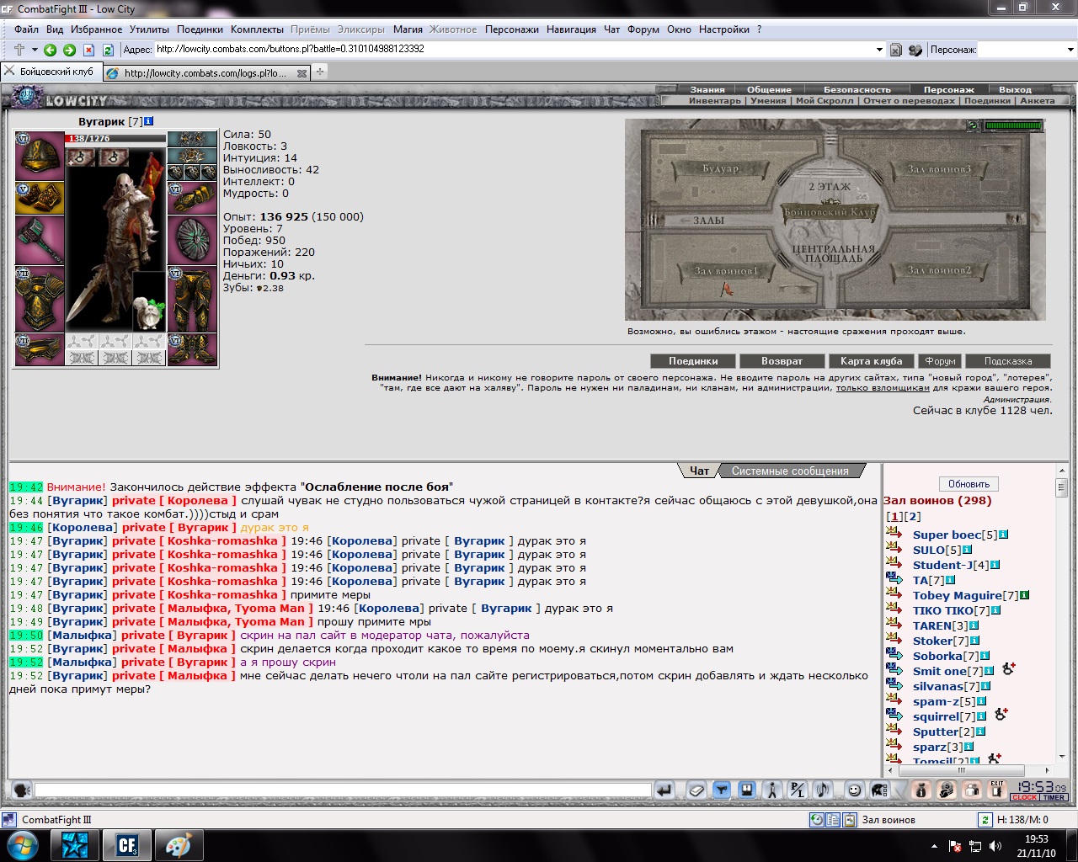Viewport: 1078px width, 862px height.
Task: Toggle the chat filter funnel icon
Action: point(722,790)
